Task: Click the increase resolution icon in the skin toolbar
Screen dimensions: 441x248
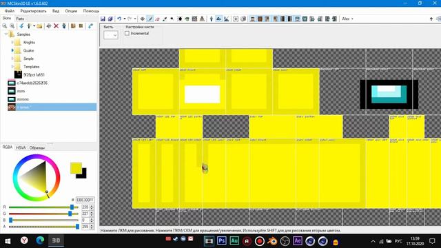Action: 81,26
